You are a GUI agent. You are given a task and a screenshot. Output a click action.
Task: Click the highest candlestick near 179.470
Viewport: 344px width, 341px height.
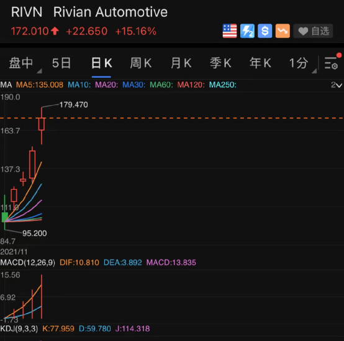click(42, 124)
